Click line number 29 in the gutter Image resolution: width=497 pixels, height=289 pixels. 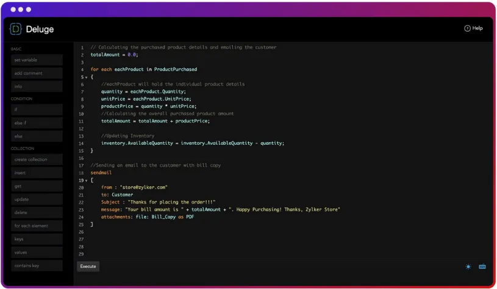click(x=81, y=254)
